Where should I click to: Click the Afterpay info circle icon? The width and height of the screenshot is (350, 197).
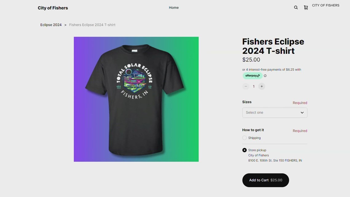click(265, 76)
